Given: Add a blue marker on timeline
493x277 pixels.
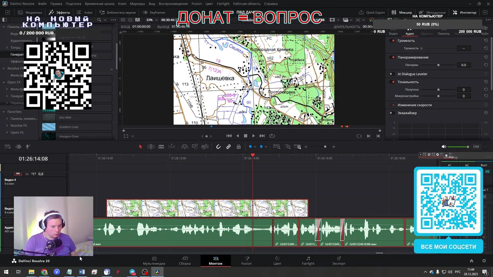Looking at the screenshot, I should click(261, 147).
